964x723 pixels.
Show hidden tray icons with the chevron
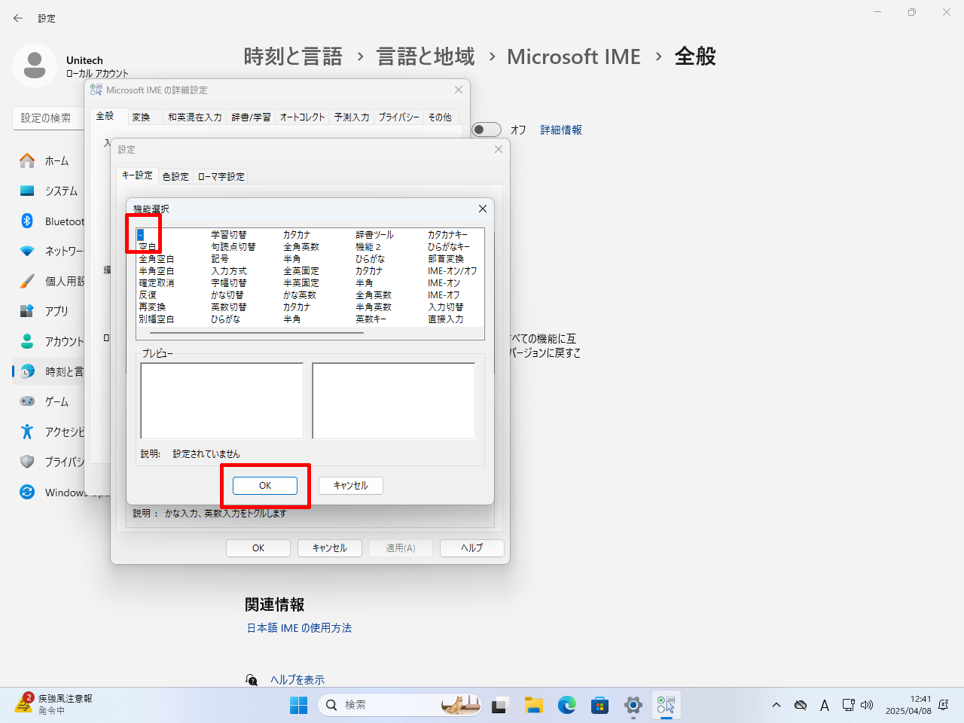(x=776, y=705)
